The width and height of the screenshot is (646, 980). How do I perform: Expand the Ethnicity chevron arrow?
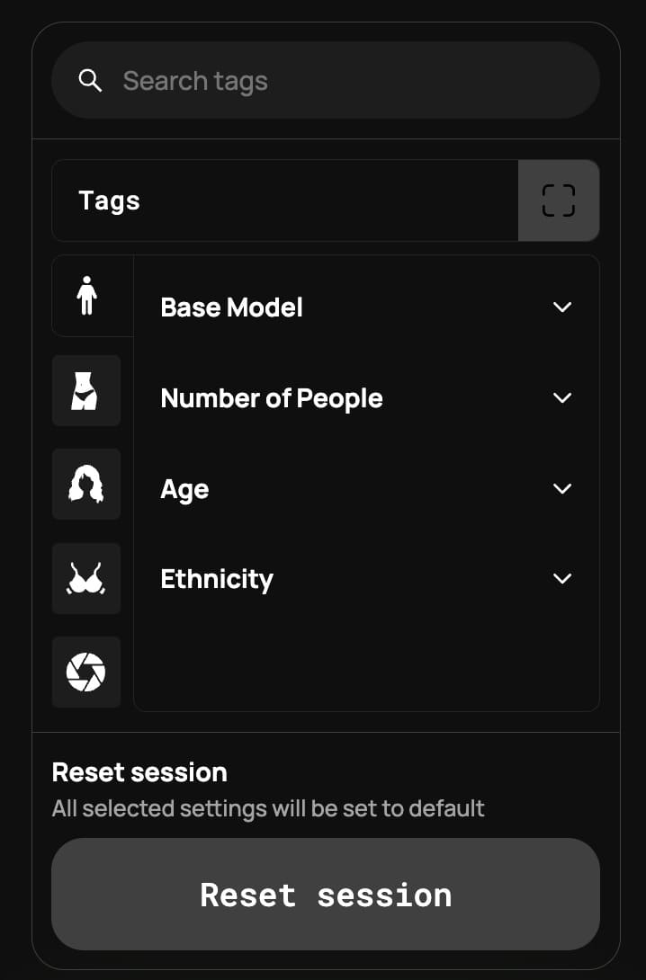[x=562, y=579]
